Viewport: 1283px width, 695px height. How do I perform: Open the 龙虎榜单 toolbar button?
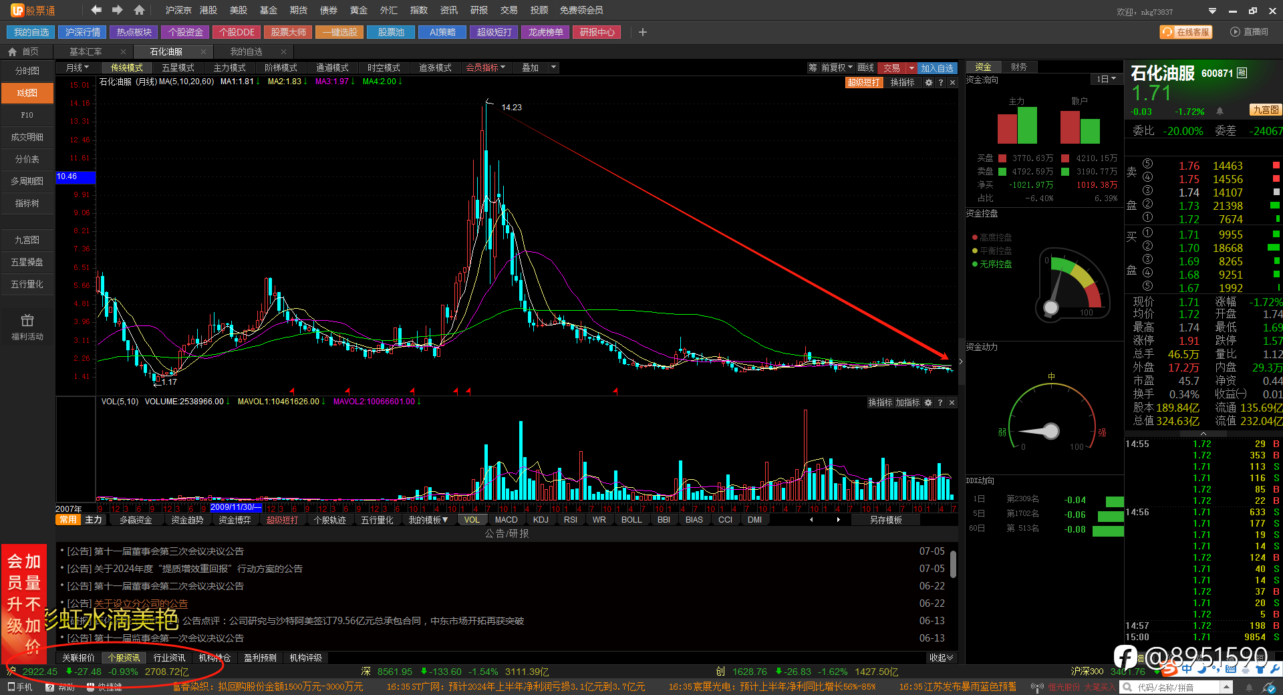tap(545, 32)
